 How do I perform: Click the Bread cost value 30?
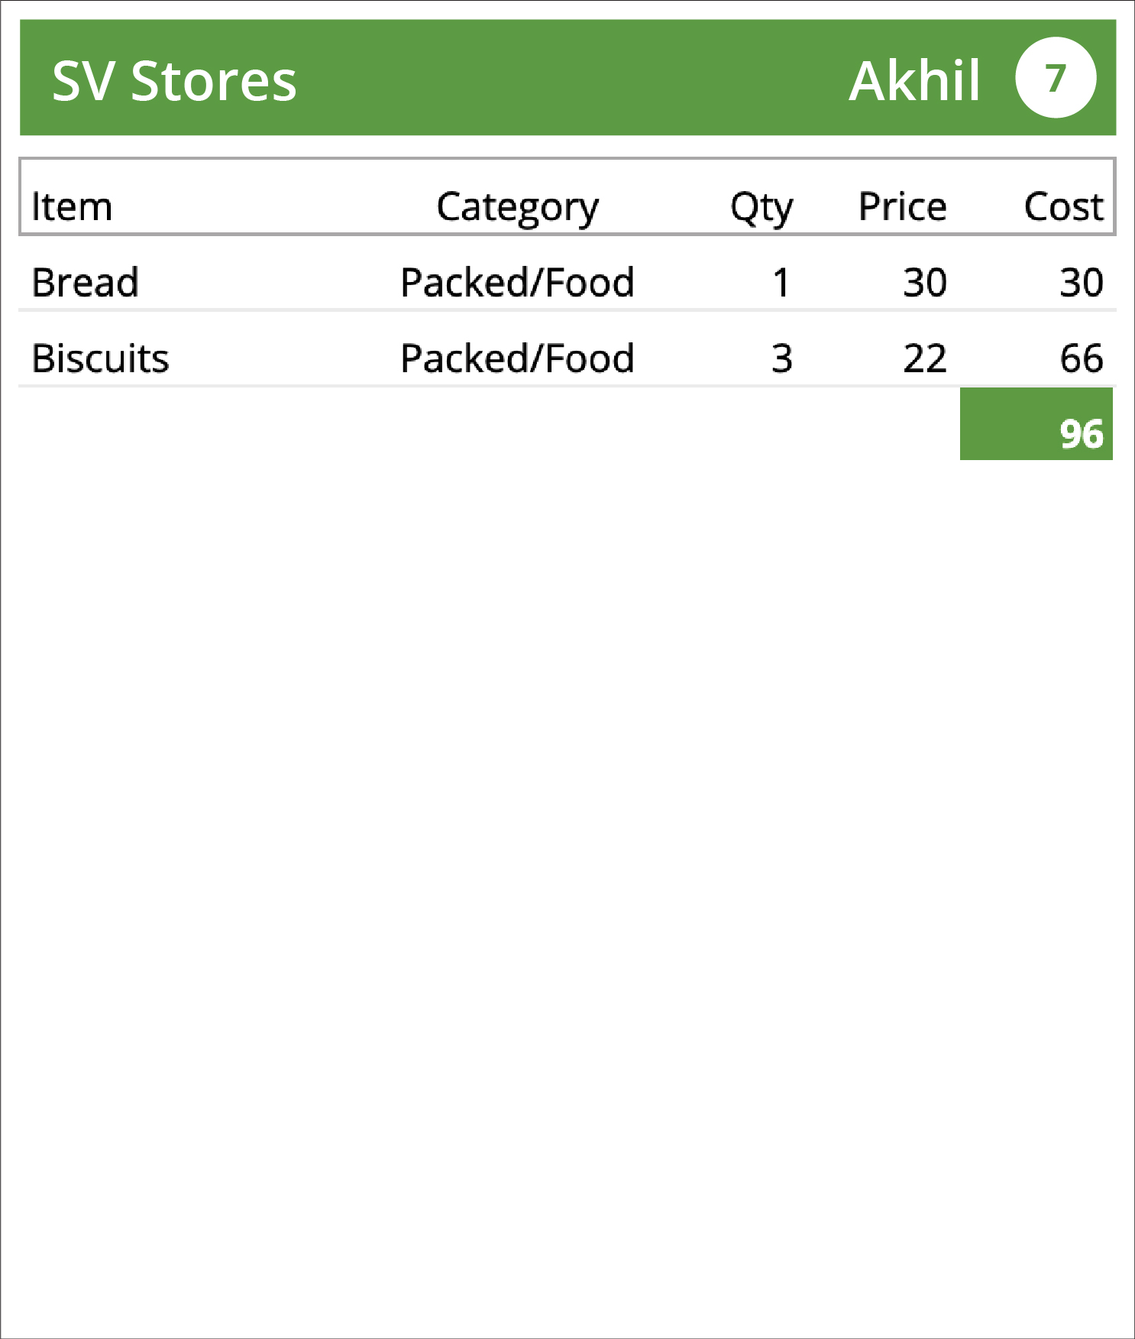(x=1082, y=282)
